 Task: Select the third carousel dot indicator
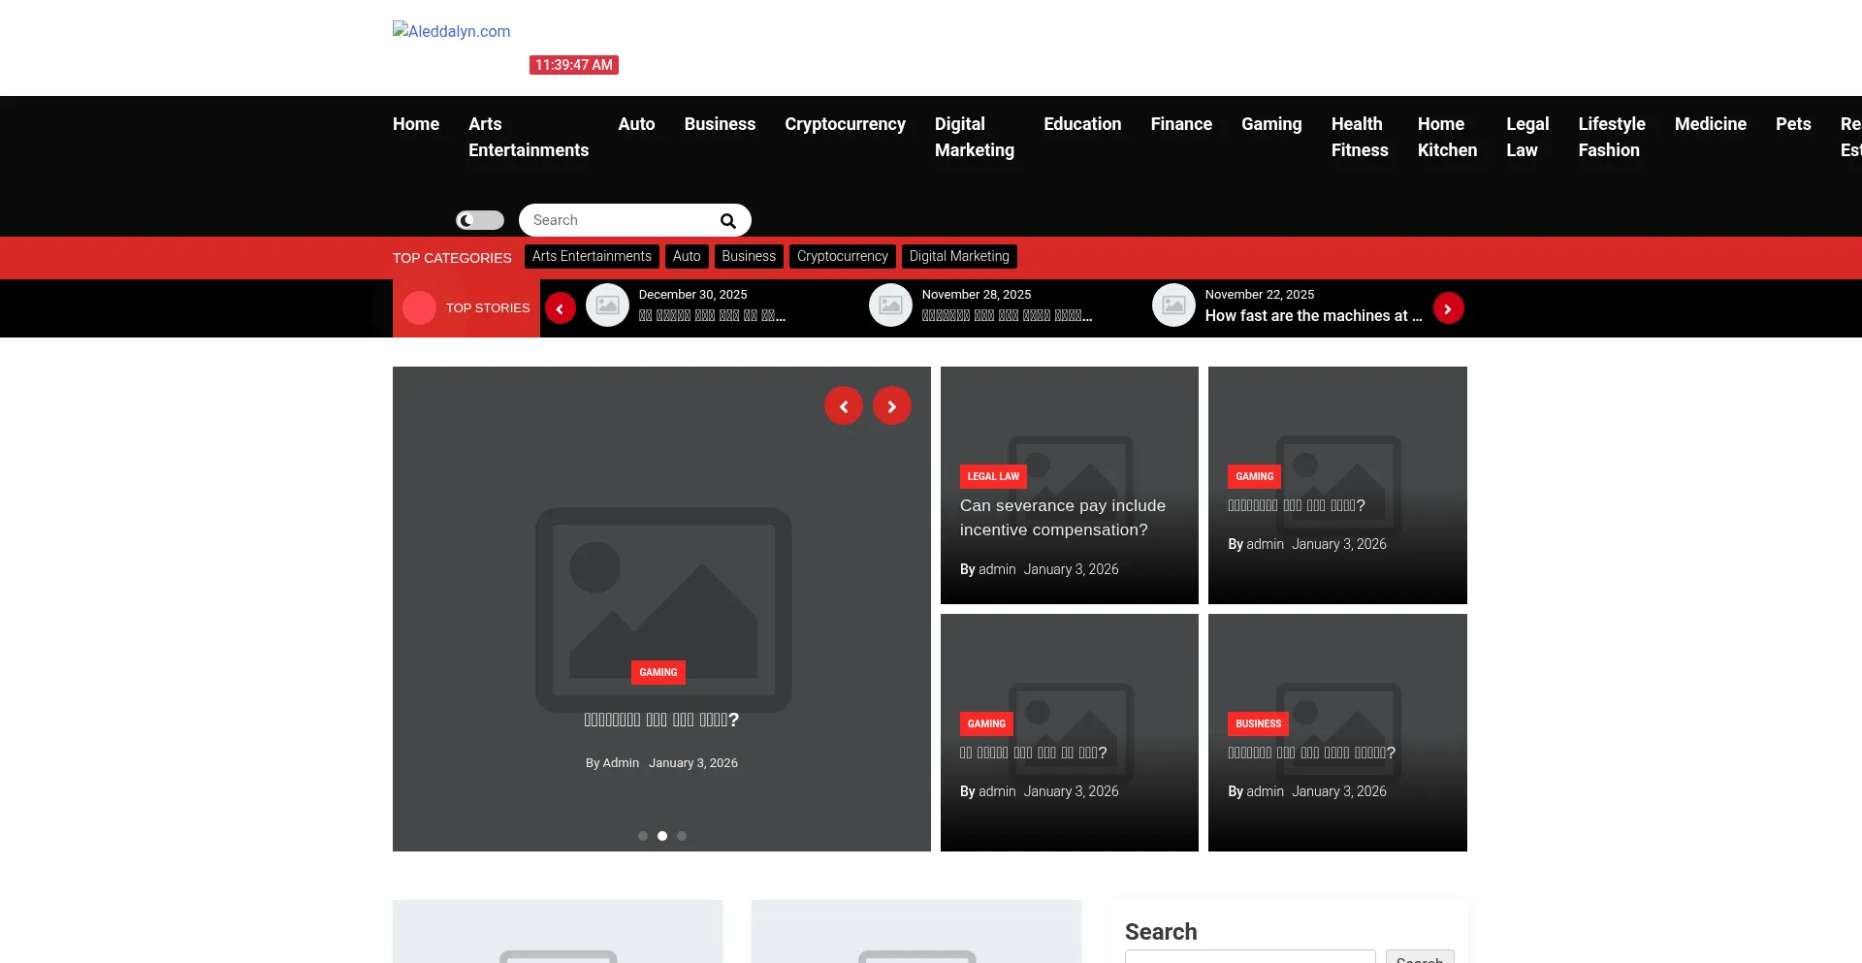click(682, 836)
